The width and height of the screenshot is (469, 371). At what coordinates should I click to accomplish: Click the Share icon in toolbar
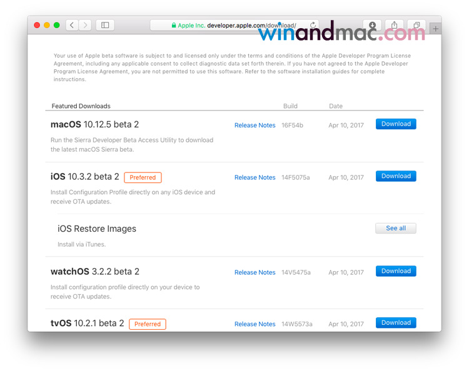[x=395, y=26]
